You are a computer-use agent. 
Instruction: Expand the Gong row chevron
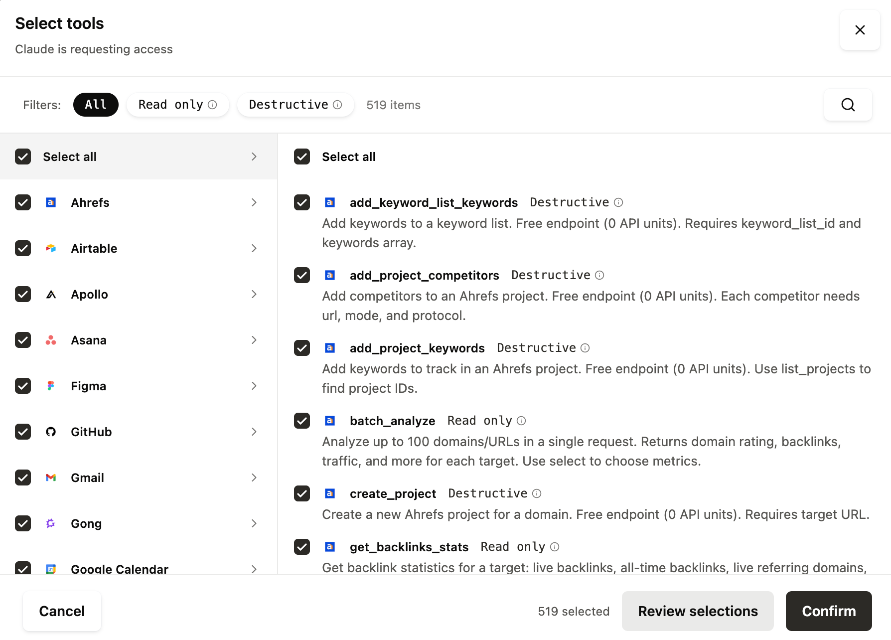point(254,523)
